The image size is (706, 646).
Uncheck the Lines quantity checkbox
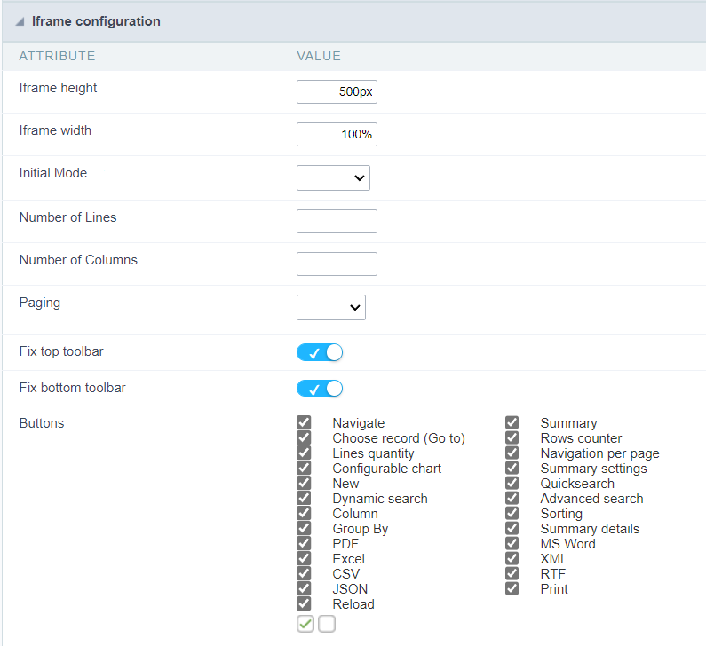tap(304, 453)
